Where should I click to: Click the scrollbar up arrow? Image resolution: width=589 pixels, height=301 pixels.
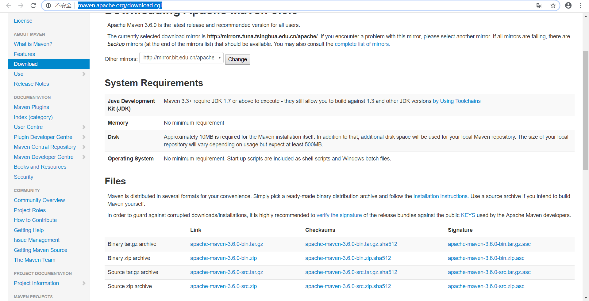(x=586, y=17)
